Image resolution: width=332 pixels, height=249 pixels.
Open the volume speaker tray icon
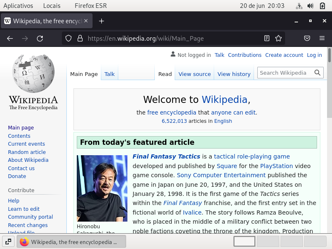pyautogui.click(x=310, y=6)
